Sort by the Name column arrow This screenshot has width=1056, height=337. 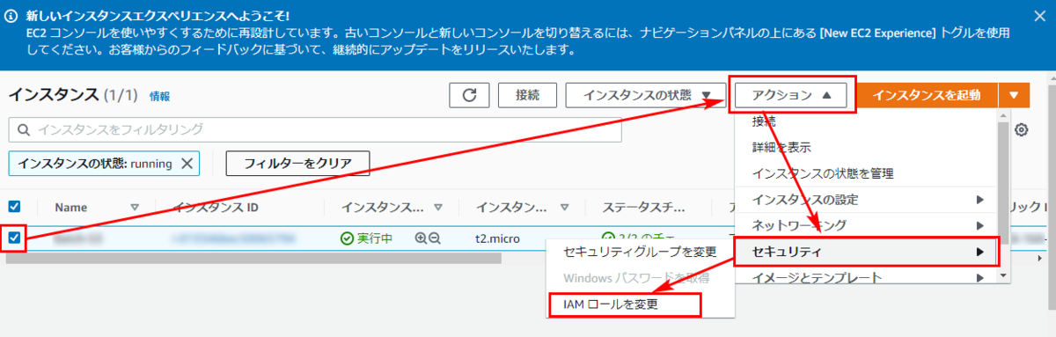[135, 208]
